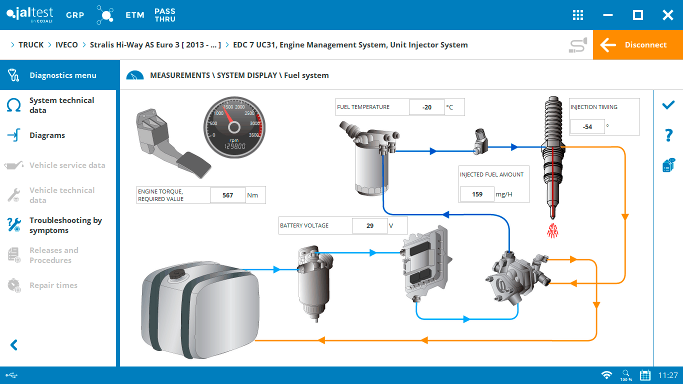Open the GRP module
Screen dimensions: 683x384
[75, 15]
